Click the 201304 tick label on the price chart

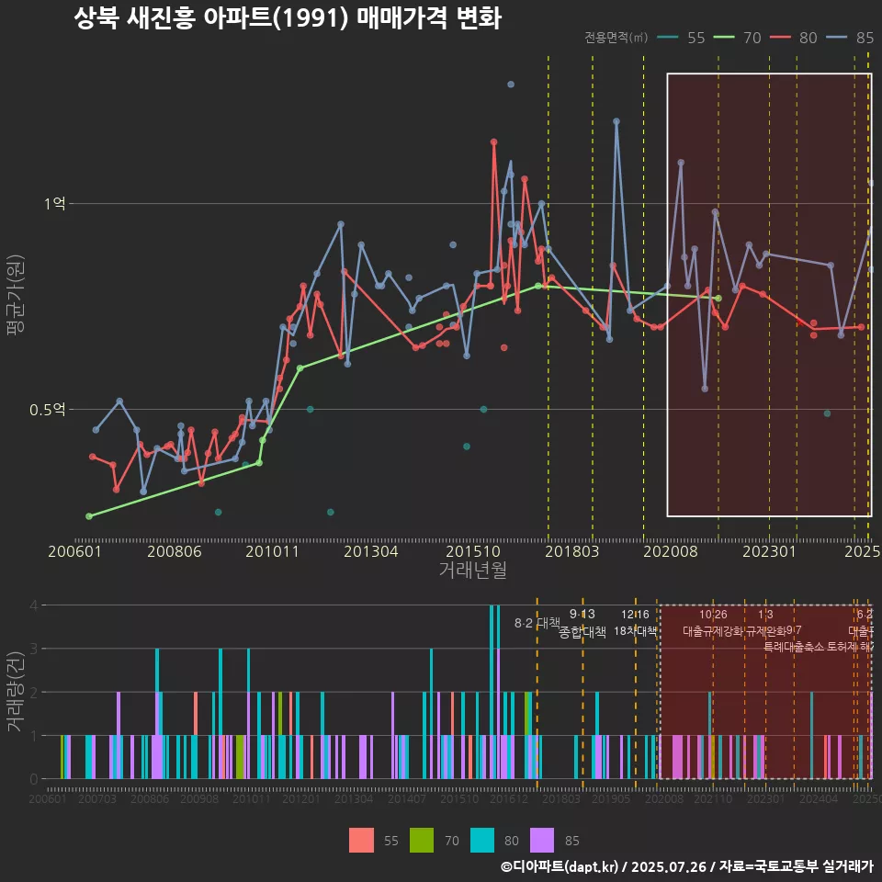coord(370,551)
